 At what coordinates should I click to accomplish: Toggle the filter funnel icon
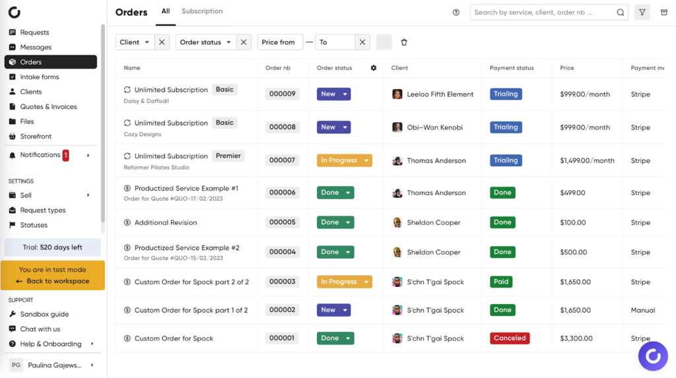[642, 13]
